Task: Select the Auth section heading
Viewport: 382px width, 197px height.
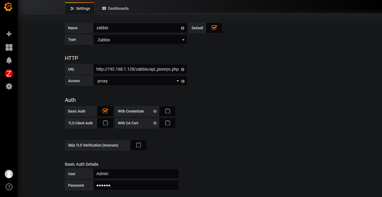Action: [x=70, y=100]
